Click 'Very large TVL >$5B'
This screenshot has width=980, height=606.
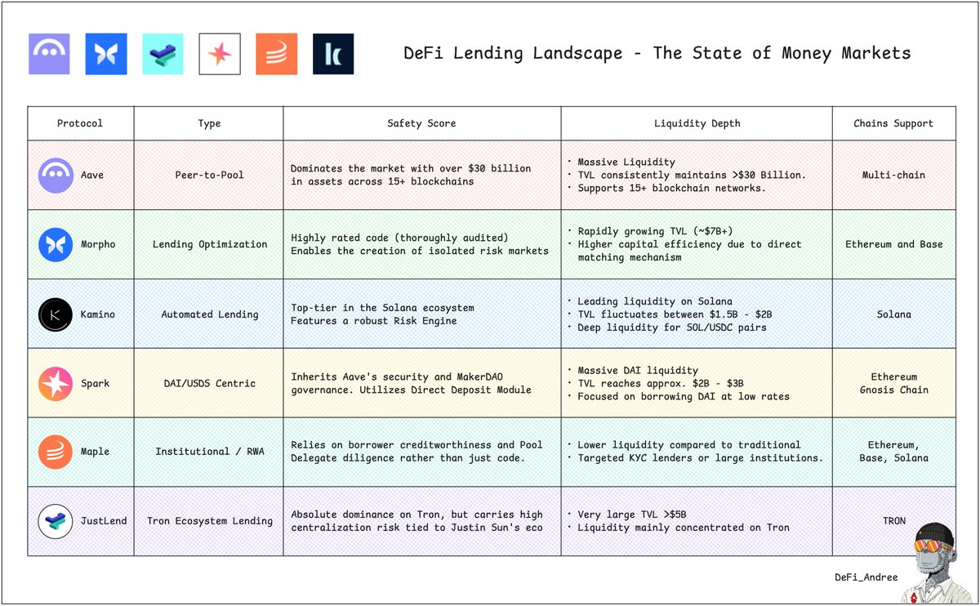(631, 515)
